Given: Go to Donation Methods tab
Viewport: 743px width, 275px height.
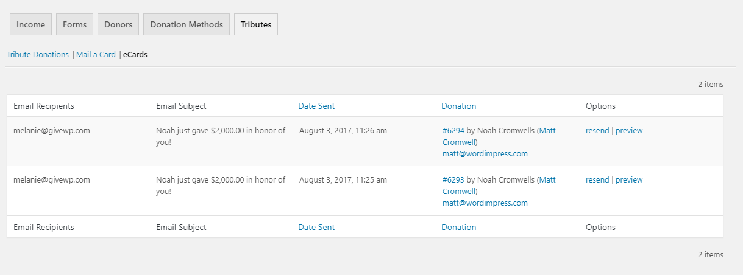Looking at the screenshot, I should (x=187, y=25).
